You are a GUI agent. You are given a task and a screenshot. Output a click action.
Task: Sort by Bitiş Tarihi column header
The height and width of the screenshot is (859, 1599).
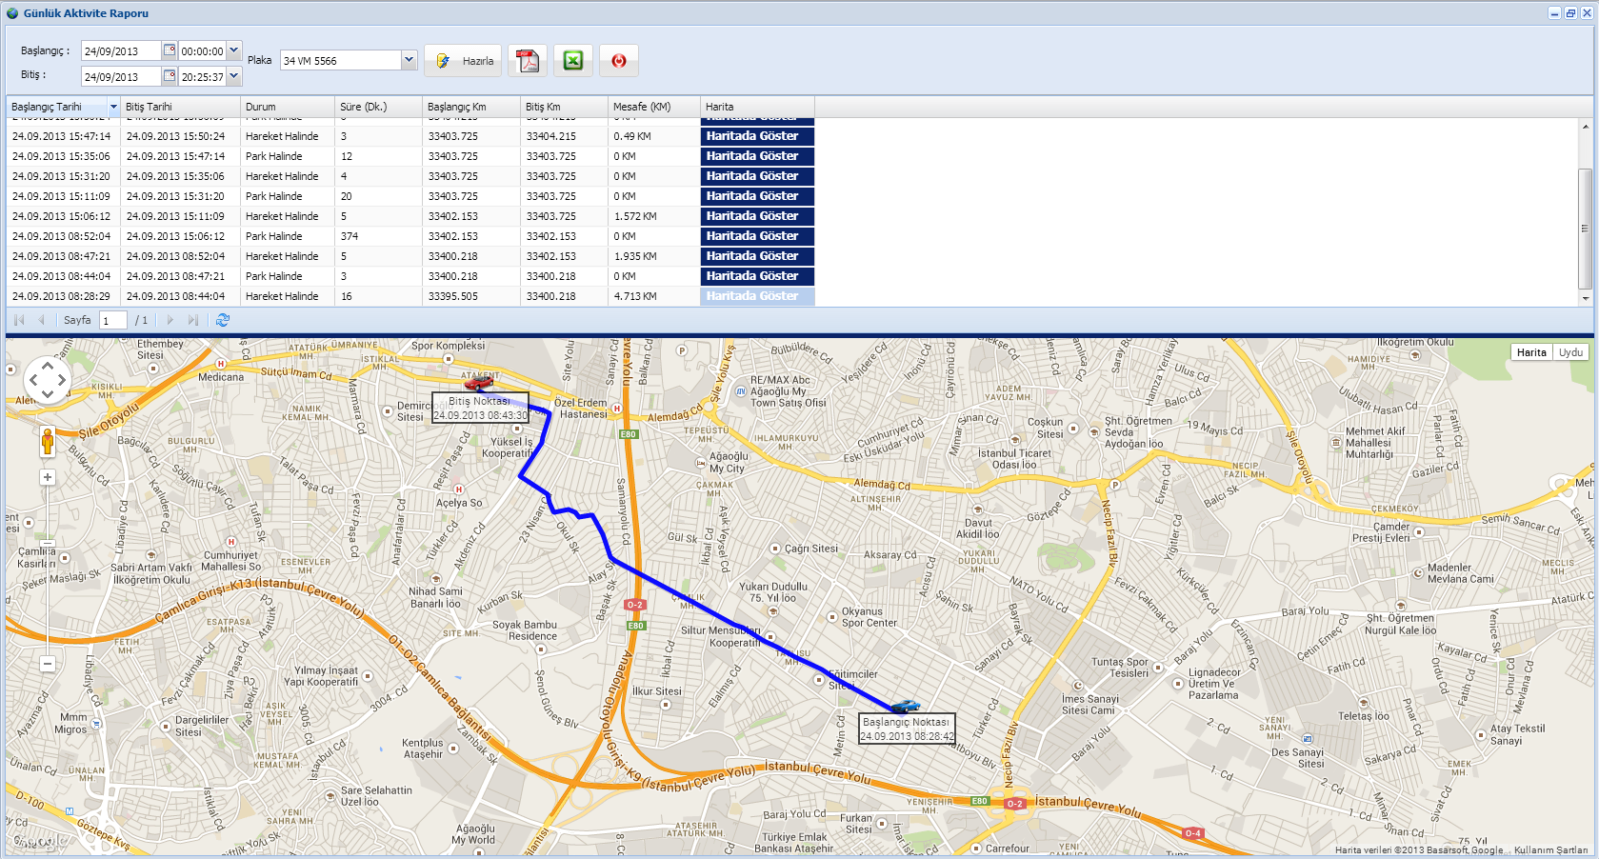[x=180, y=107]
